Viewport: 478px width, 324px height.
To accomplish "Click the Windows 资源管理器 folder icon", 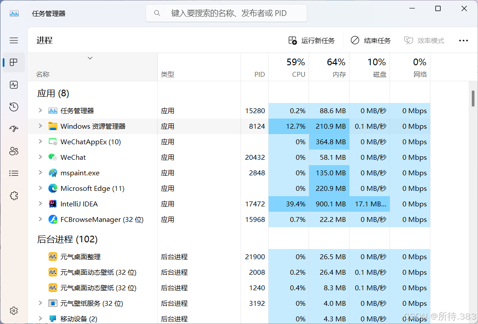I will [x=53, y=126].
